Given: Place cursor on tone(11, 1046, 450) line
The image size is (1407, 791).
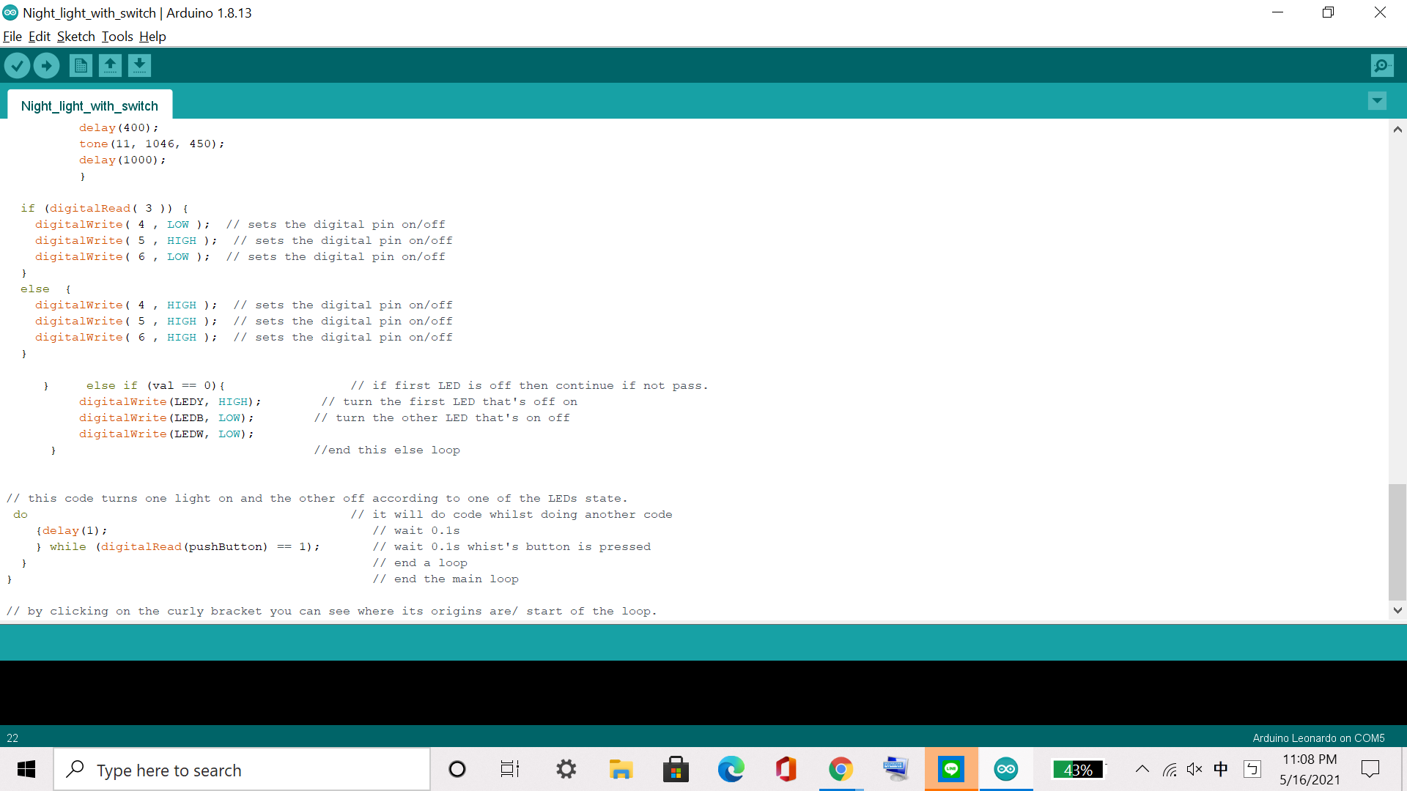Looking at the screenshot, I should click(152, 144).
